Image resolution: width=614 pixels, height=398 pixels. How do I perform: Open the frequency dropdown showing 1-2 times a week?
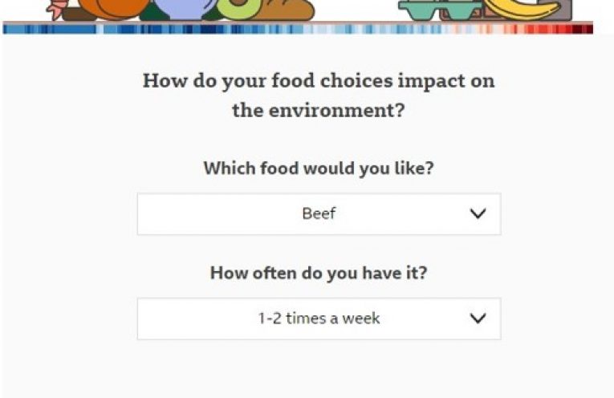pos(319,319)
